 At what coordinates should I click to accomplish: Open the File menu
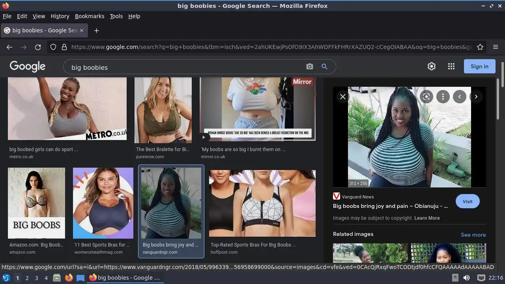7,16
